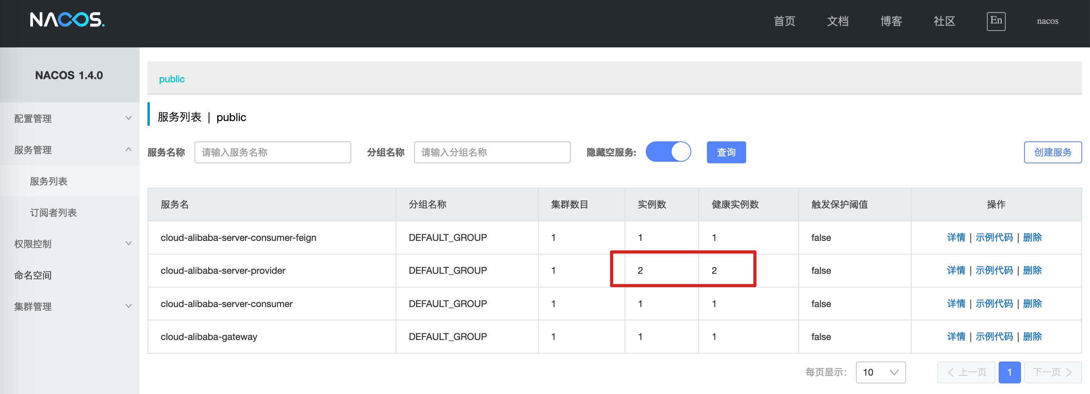
Task: Click the nacos user name
Action: click(x=1047, y=21)
